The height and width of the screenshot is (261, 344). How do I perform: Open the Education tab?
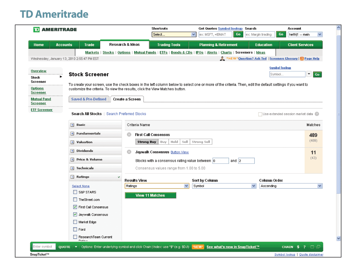click(x=264, y=45)
